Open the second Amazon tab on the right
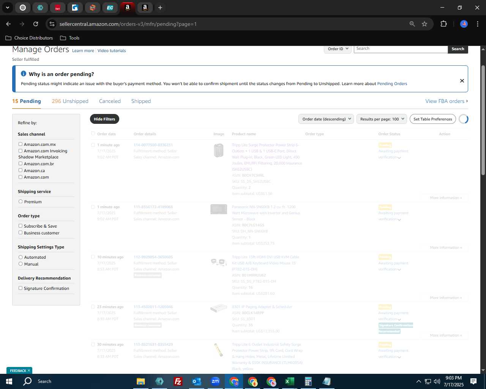 click(145, 8)
